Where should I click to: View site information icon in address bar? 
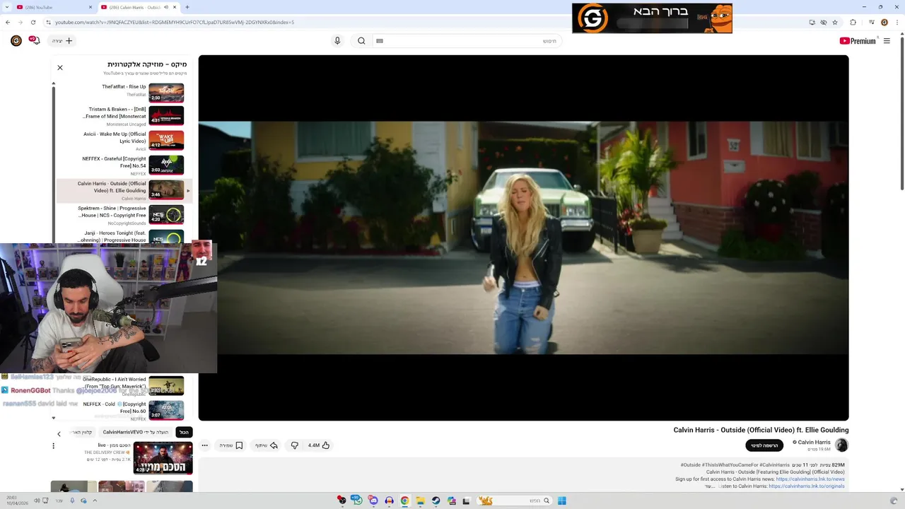[48, 22]
